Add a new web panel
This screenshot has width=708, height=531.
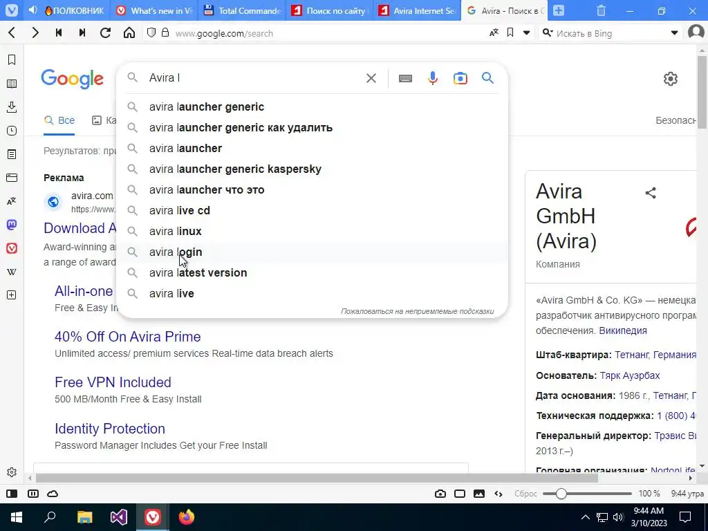point(12,295)
